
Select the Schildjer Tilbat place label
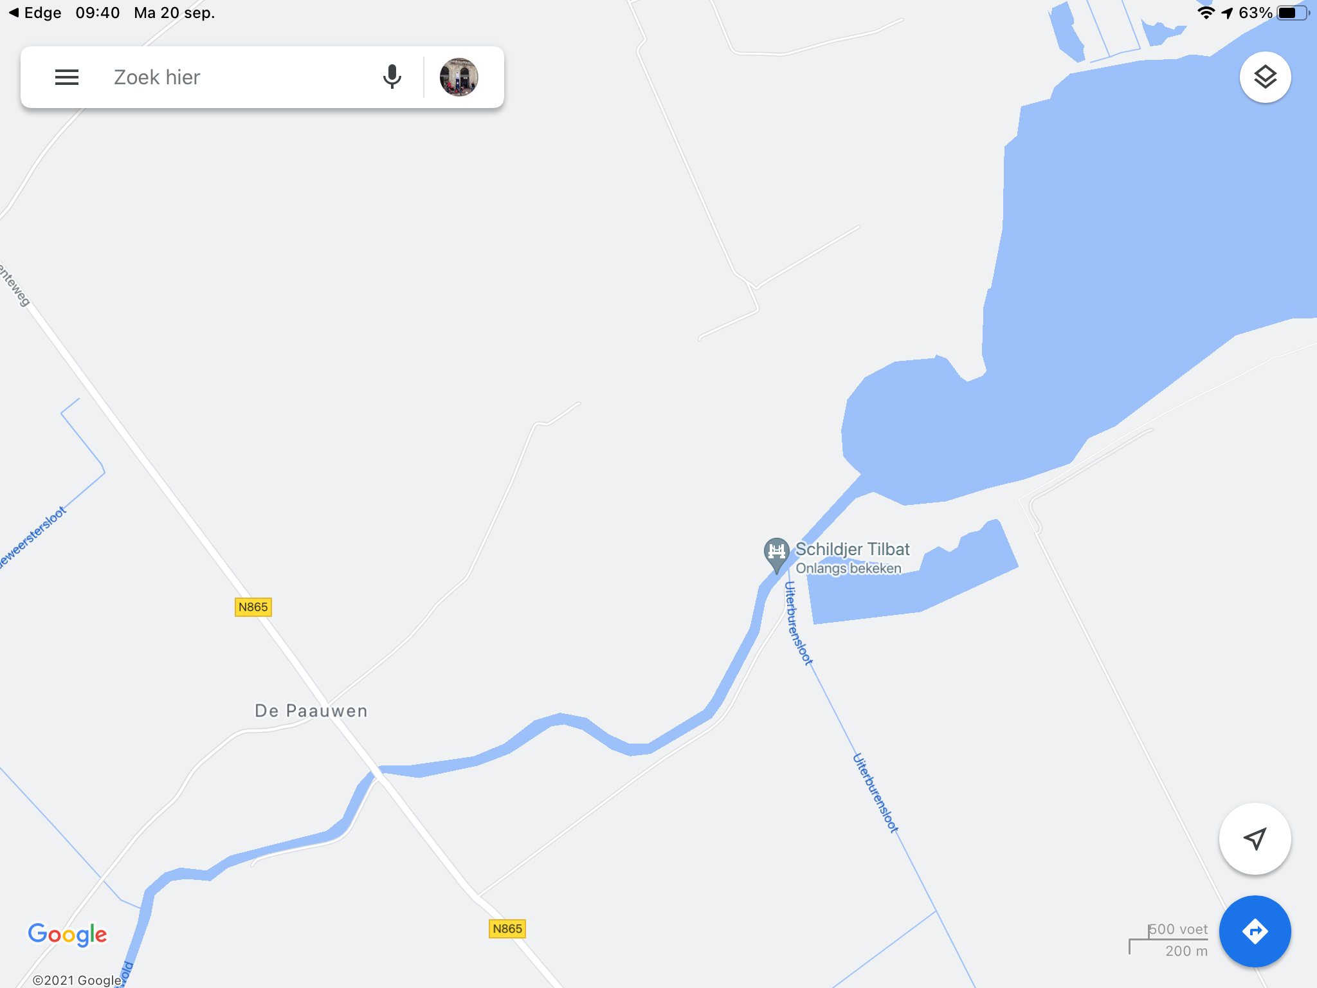point(852,549)
